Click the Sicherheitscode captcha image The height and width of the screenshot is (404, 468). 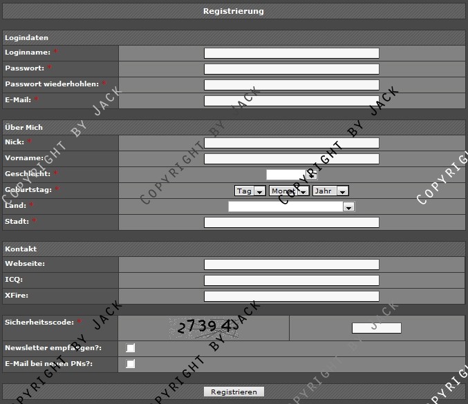(204, 328)
